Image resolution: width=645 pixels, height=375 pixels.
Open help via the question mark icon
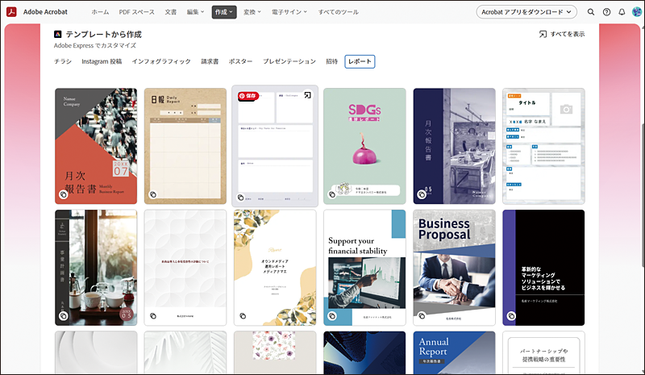(x=606, y=12)
